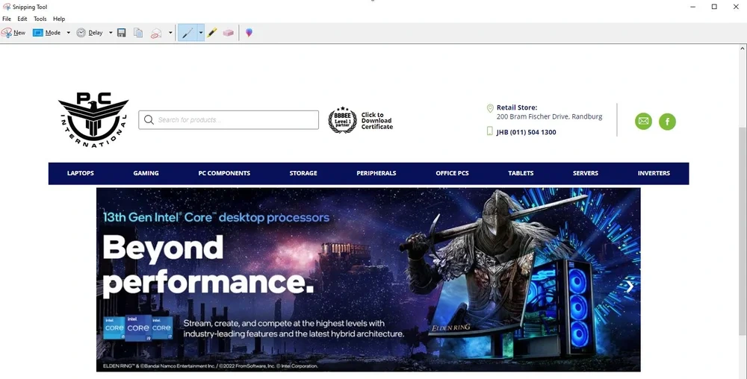Expand the Send Snip dropdown arrow
The width and height of the screenshot is (747, 379).
(x=170, y=33)
